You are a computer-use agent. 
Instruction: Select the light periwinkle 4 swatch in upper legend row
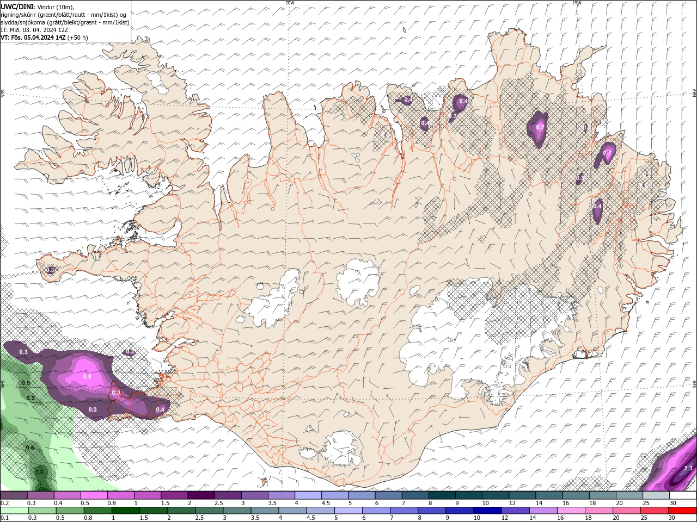coord(308,495)
